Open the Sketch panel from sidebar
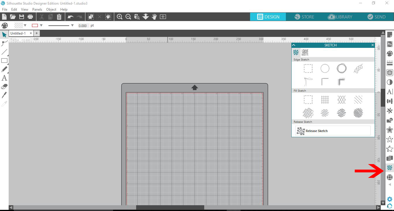 (x=390, y=168)
